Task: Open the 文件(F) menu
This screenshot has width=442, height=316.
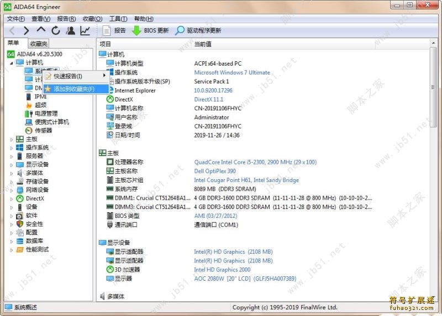Action: tap(16, 19)
